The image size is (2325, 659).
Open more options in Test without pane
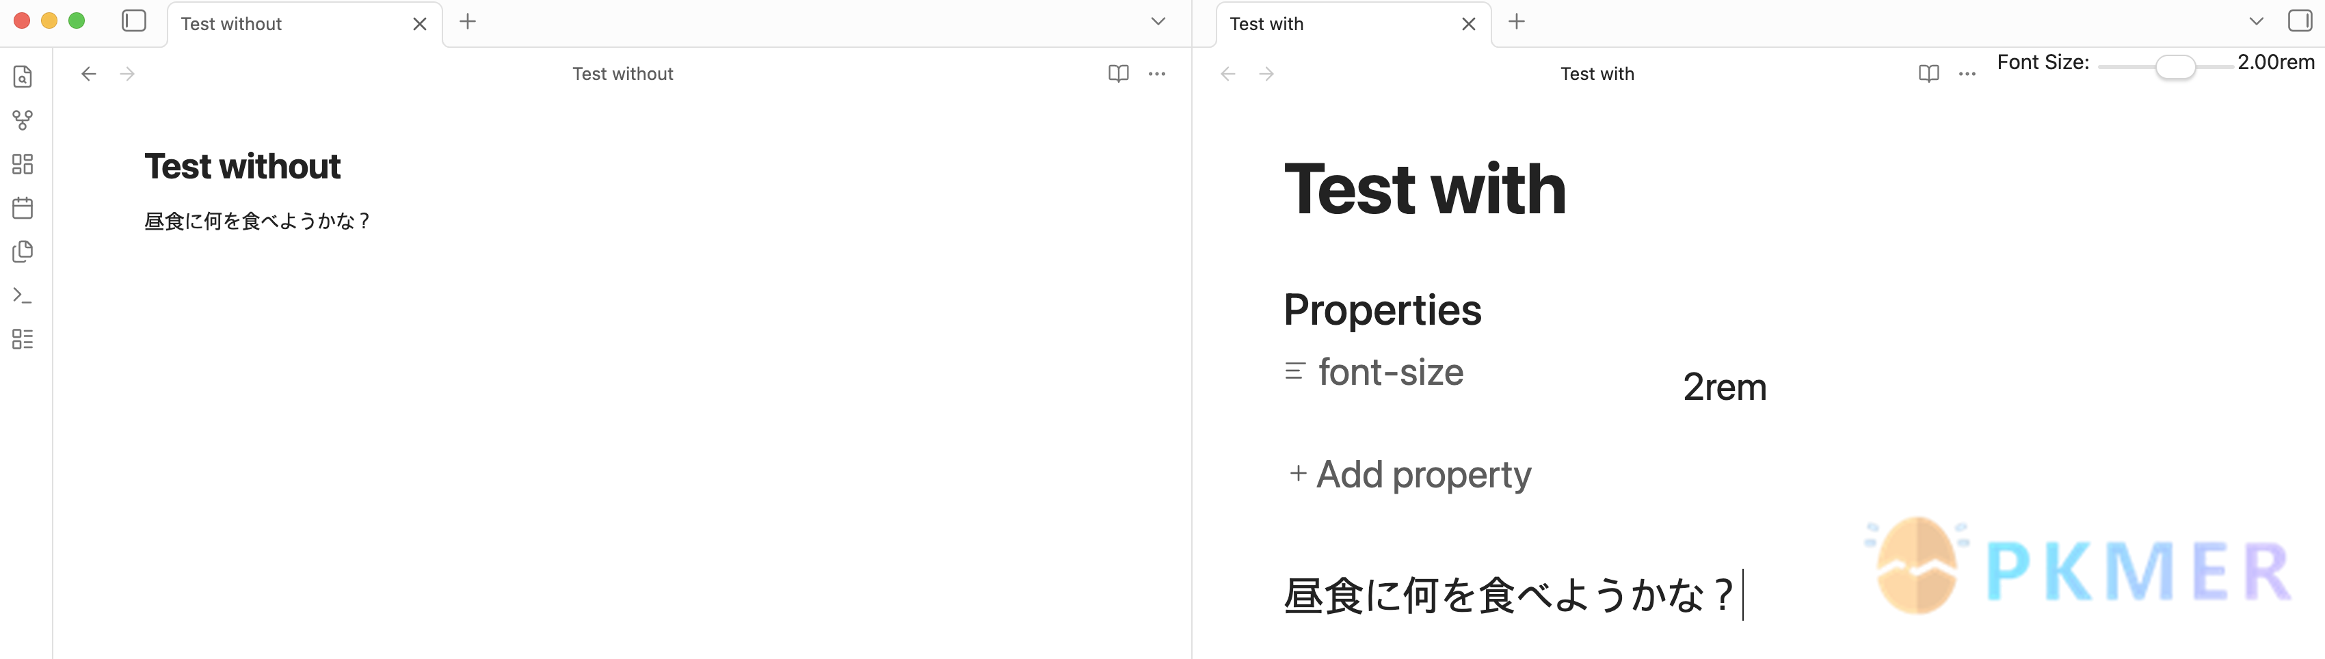pyautogui.click(x=1157, y=74)
